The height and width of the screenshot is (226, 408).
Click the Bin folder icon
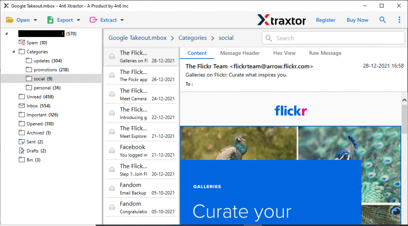pyautogui.click(x=22, y=160)
